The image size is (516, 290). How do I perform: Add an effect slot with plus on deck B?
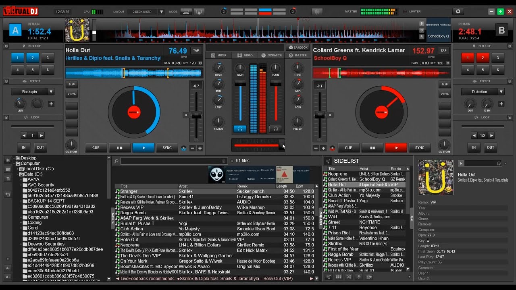(x=501, y=104)
